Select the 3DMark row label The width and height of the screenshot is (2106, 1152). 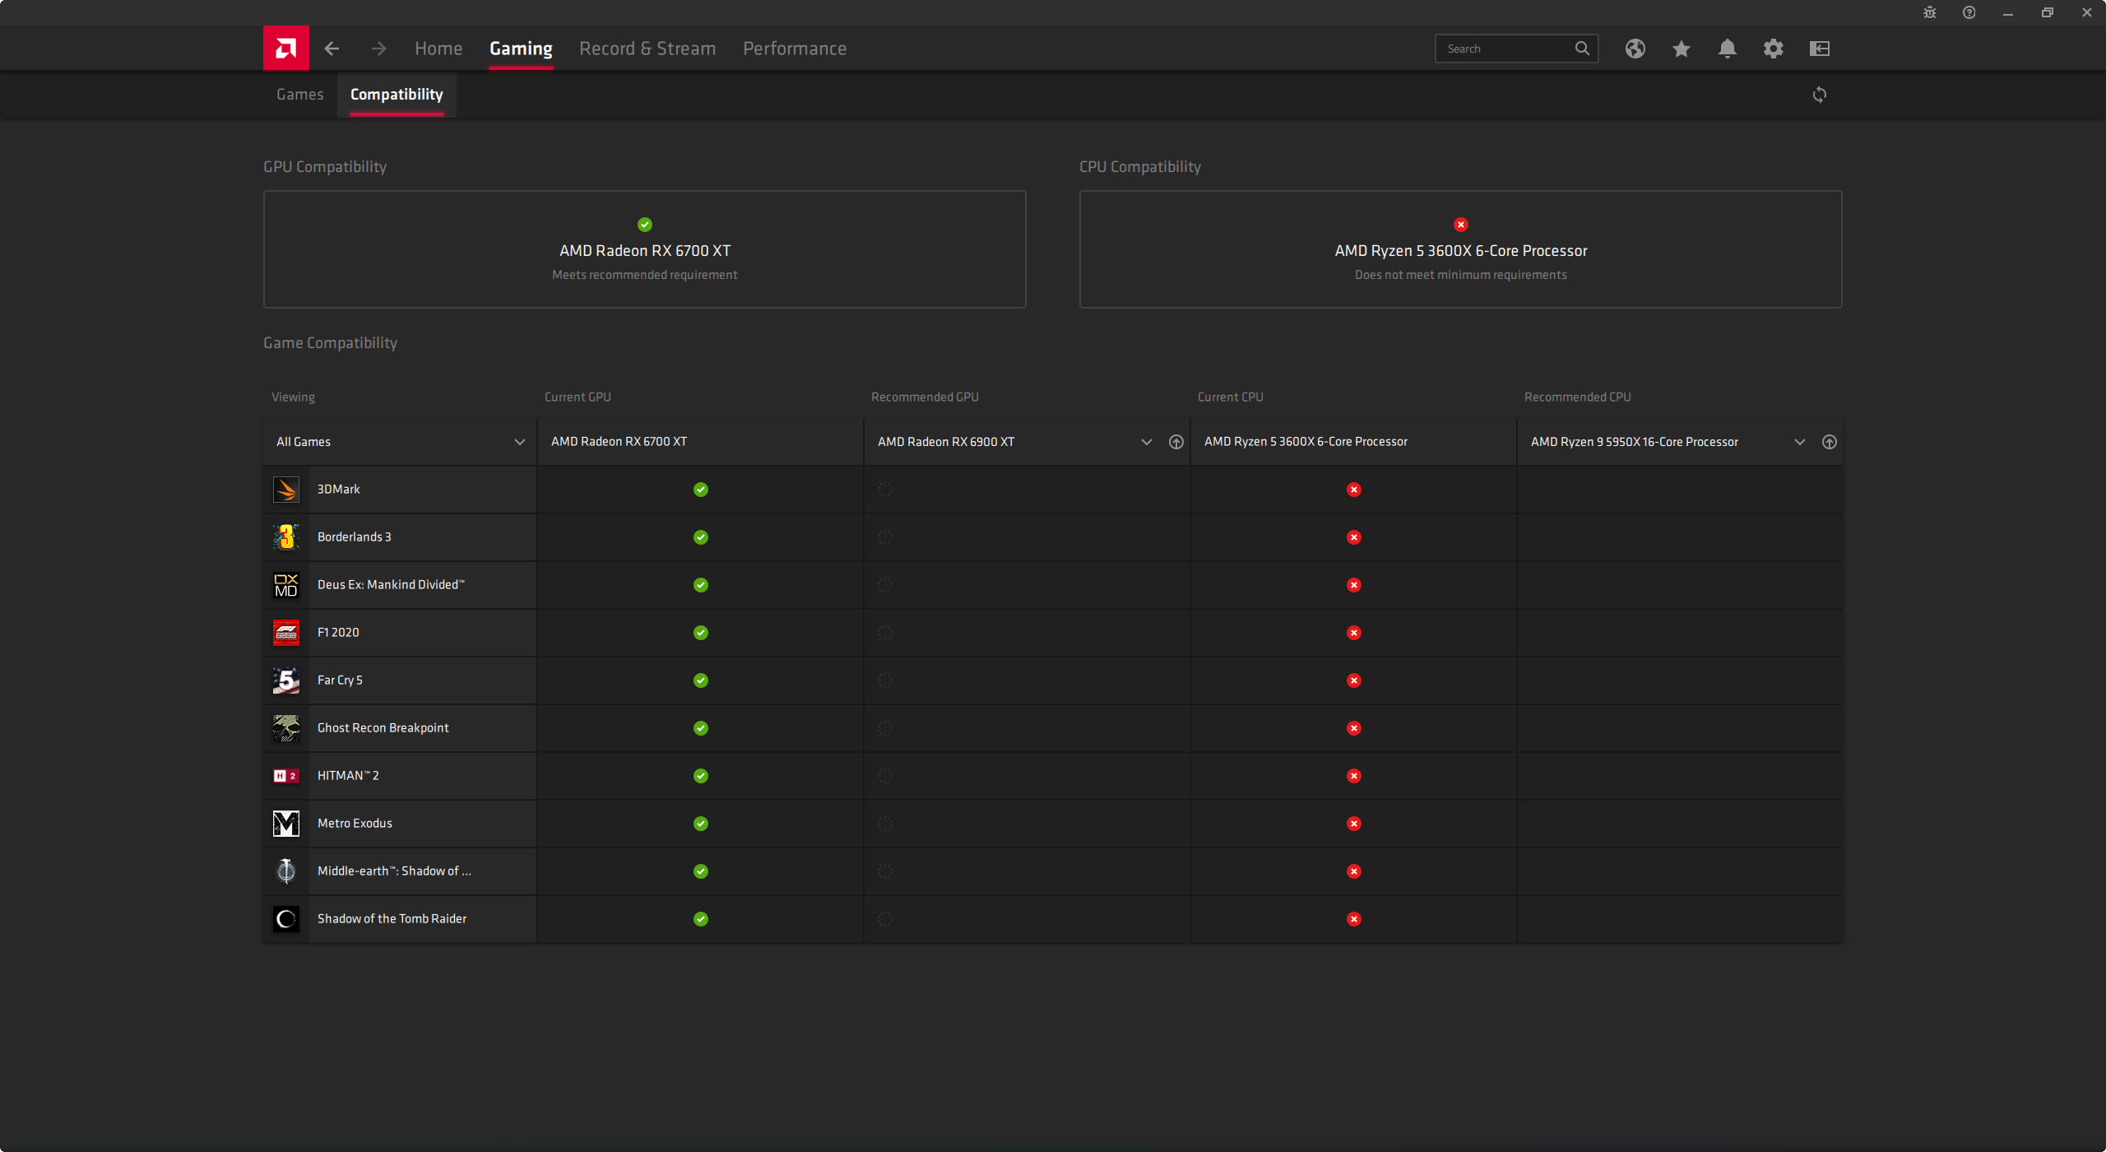click(x=339, y=490)
